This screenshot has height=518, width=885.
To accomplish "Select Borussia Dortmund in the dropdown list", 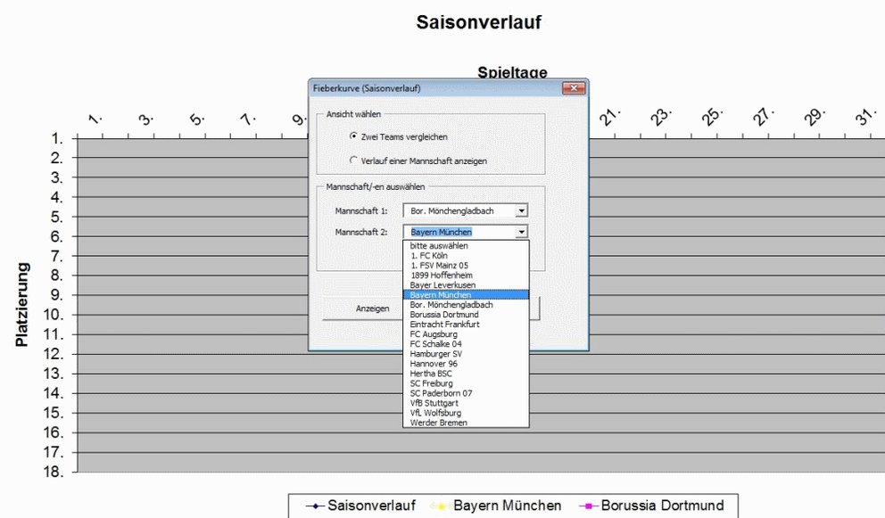I will click(466, 315).
